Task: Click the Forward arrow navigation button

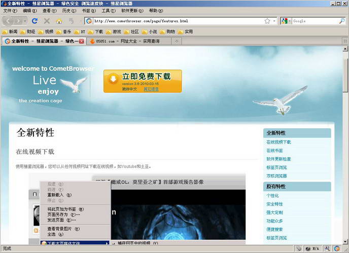Action: point(18,21)
